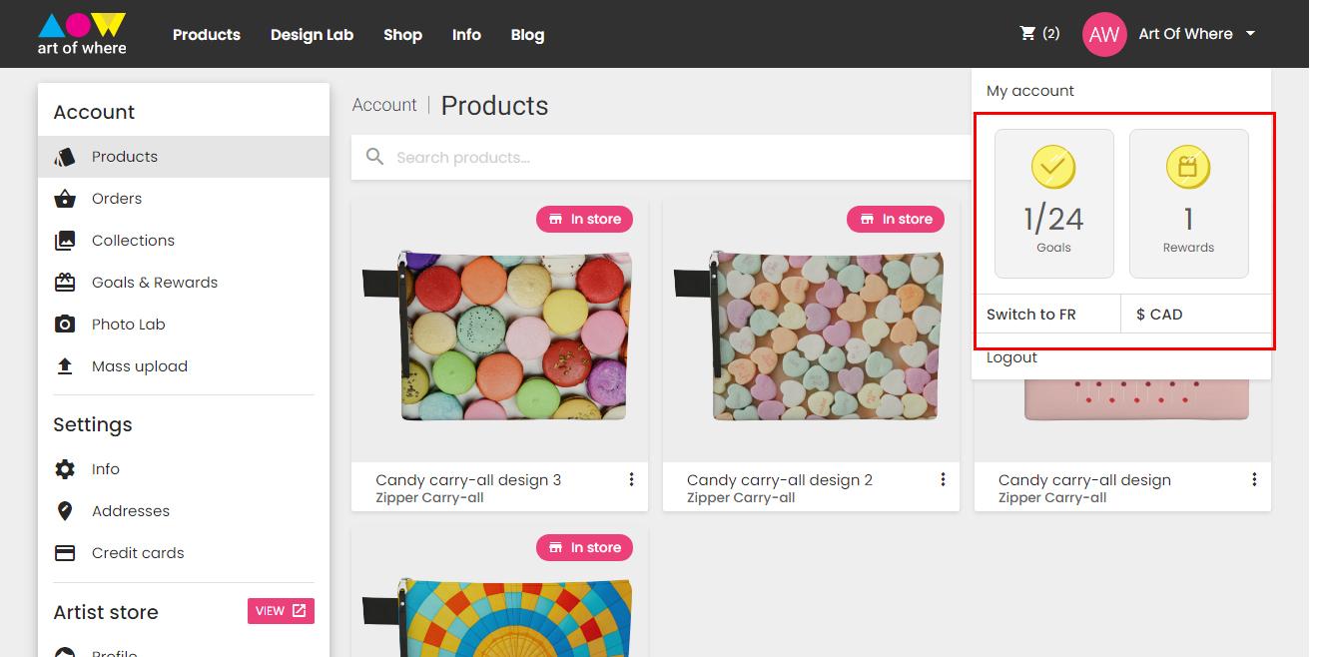
Task: Click the Candy carry-all design 2 title
Action: coord(780,480)
